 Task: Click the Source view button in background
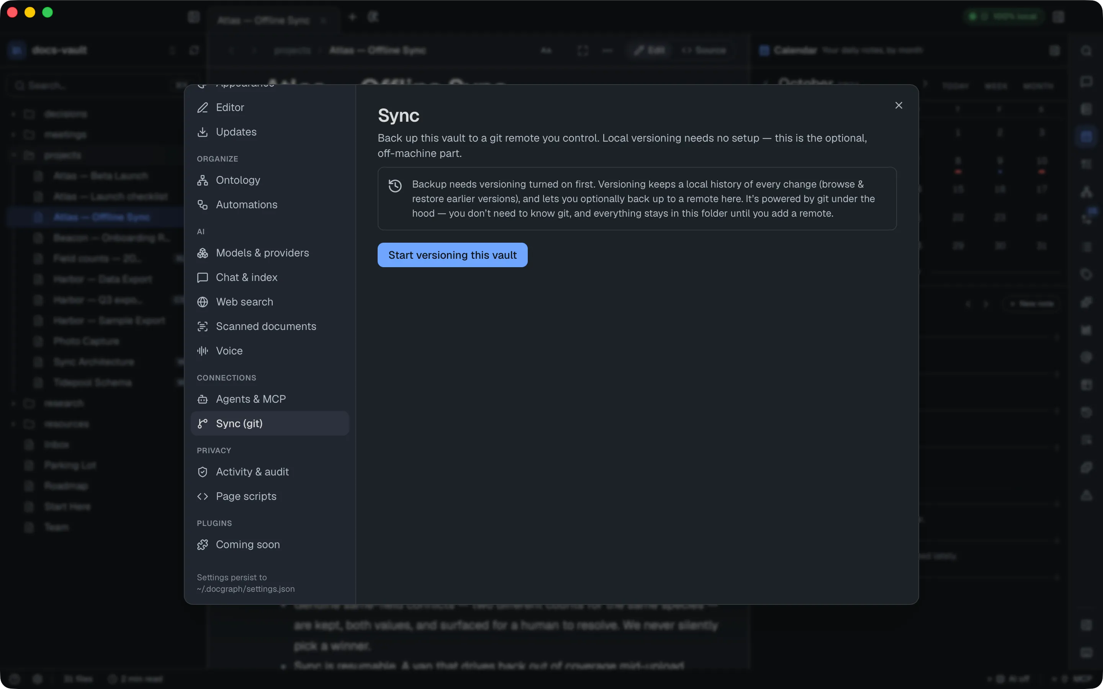(x=704, y=50)
